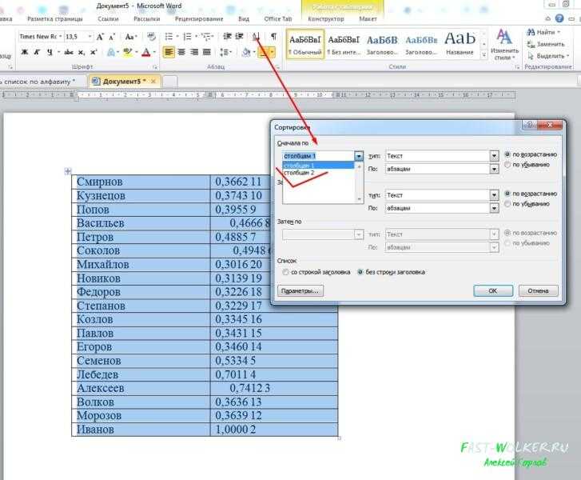Open line spacing options
Image resolution: width=581 pixels, height=480 pixels.
pyautogui.click(x=225, y=52)
